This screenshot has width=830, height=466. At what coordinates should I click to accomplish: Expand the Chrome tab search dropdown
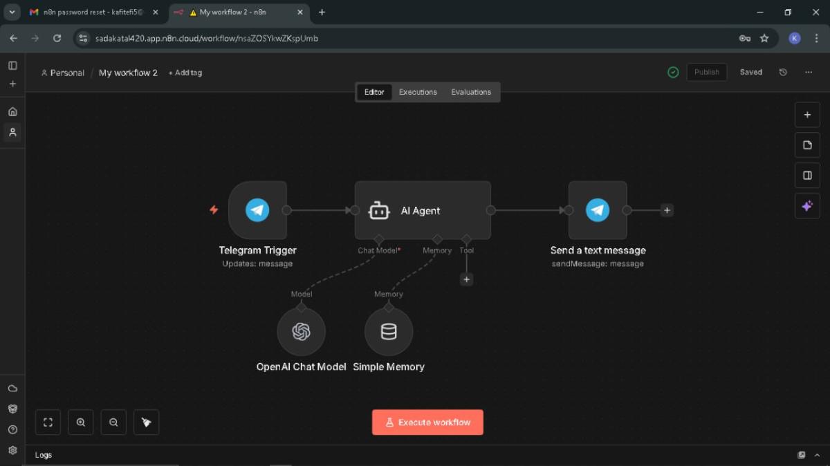pyautogui.click(x=12, y=12)
